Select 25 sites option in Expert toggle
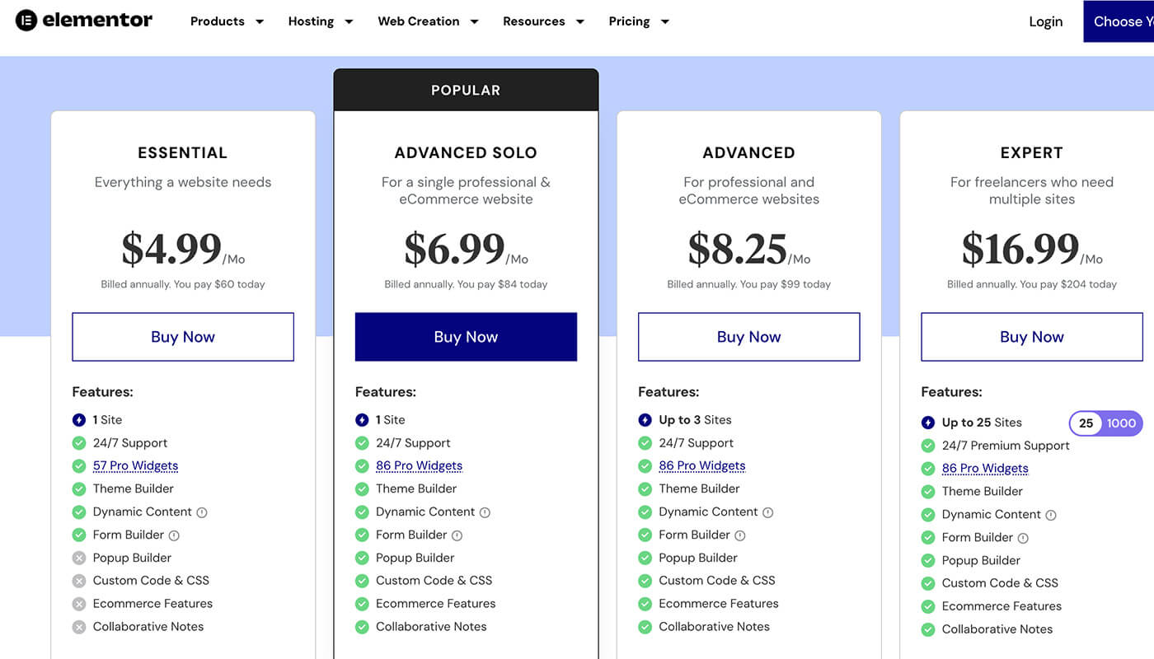Screen dimensions: 1154x659 coord(1086,423)
